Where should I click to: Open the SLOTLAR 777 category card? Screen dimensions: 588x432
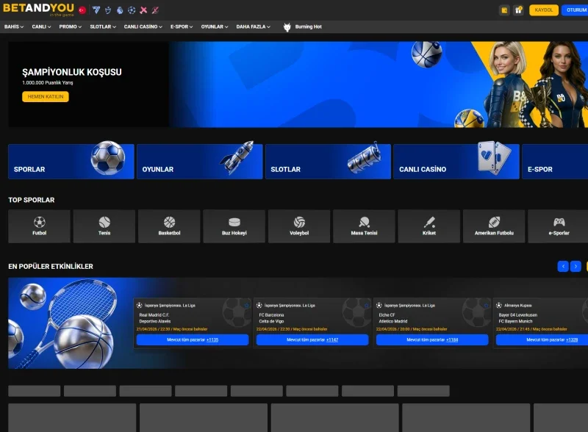328,161
